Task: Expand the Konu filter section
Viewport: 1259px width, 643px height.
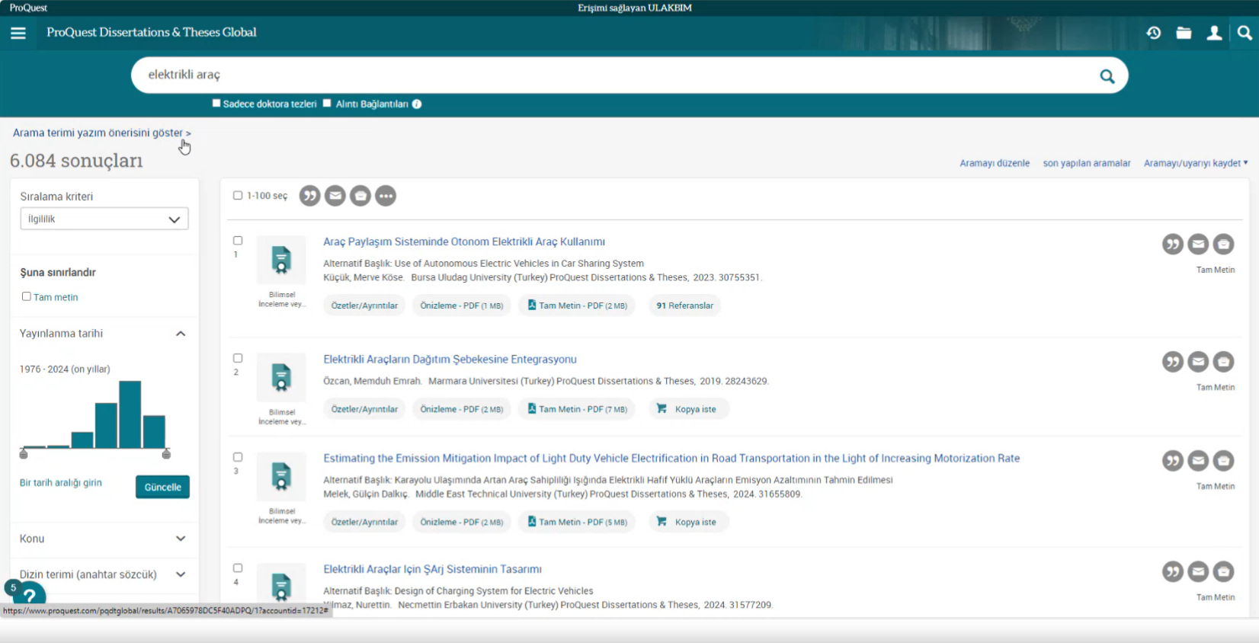Action: [180, 539]
